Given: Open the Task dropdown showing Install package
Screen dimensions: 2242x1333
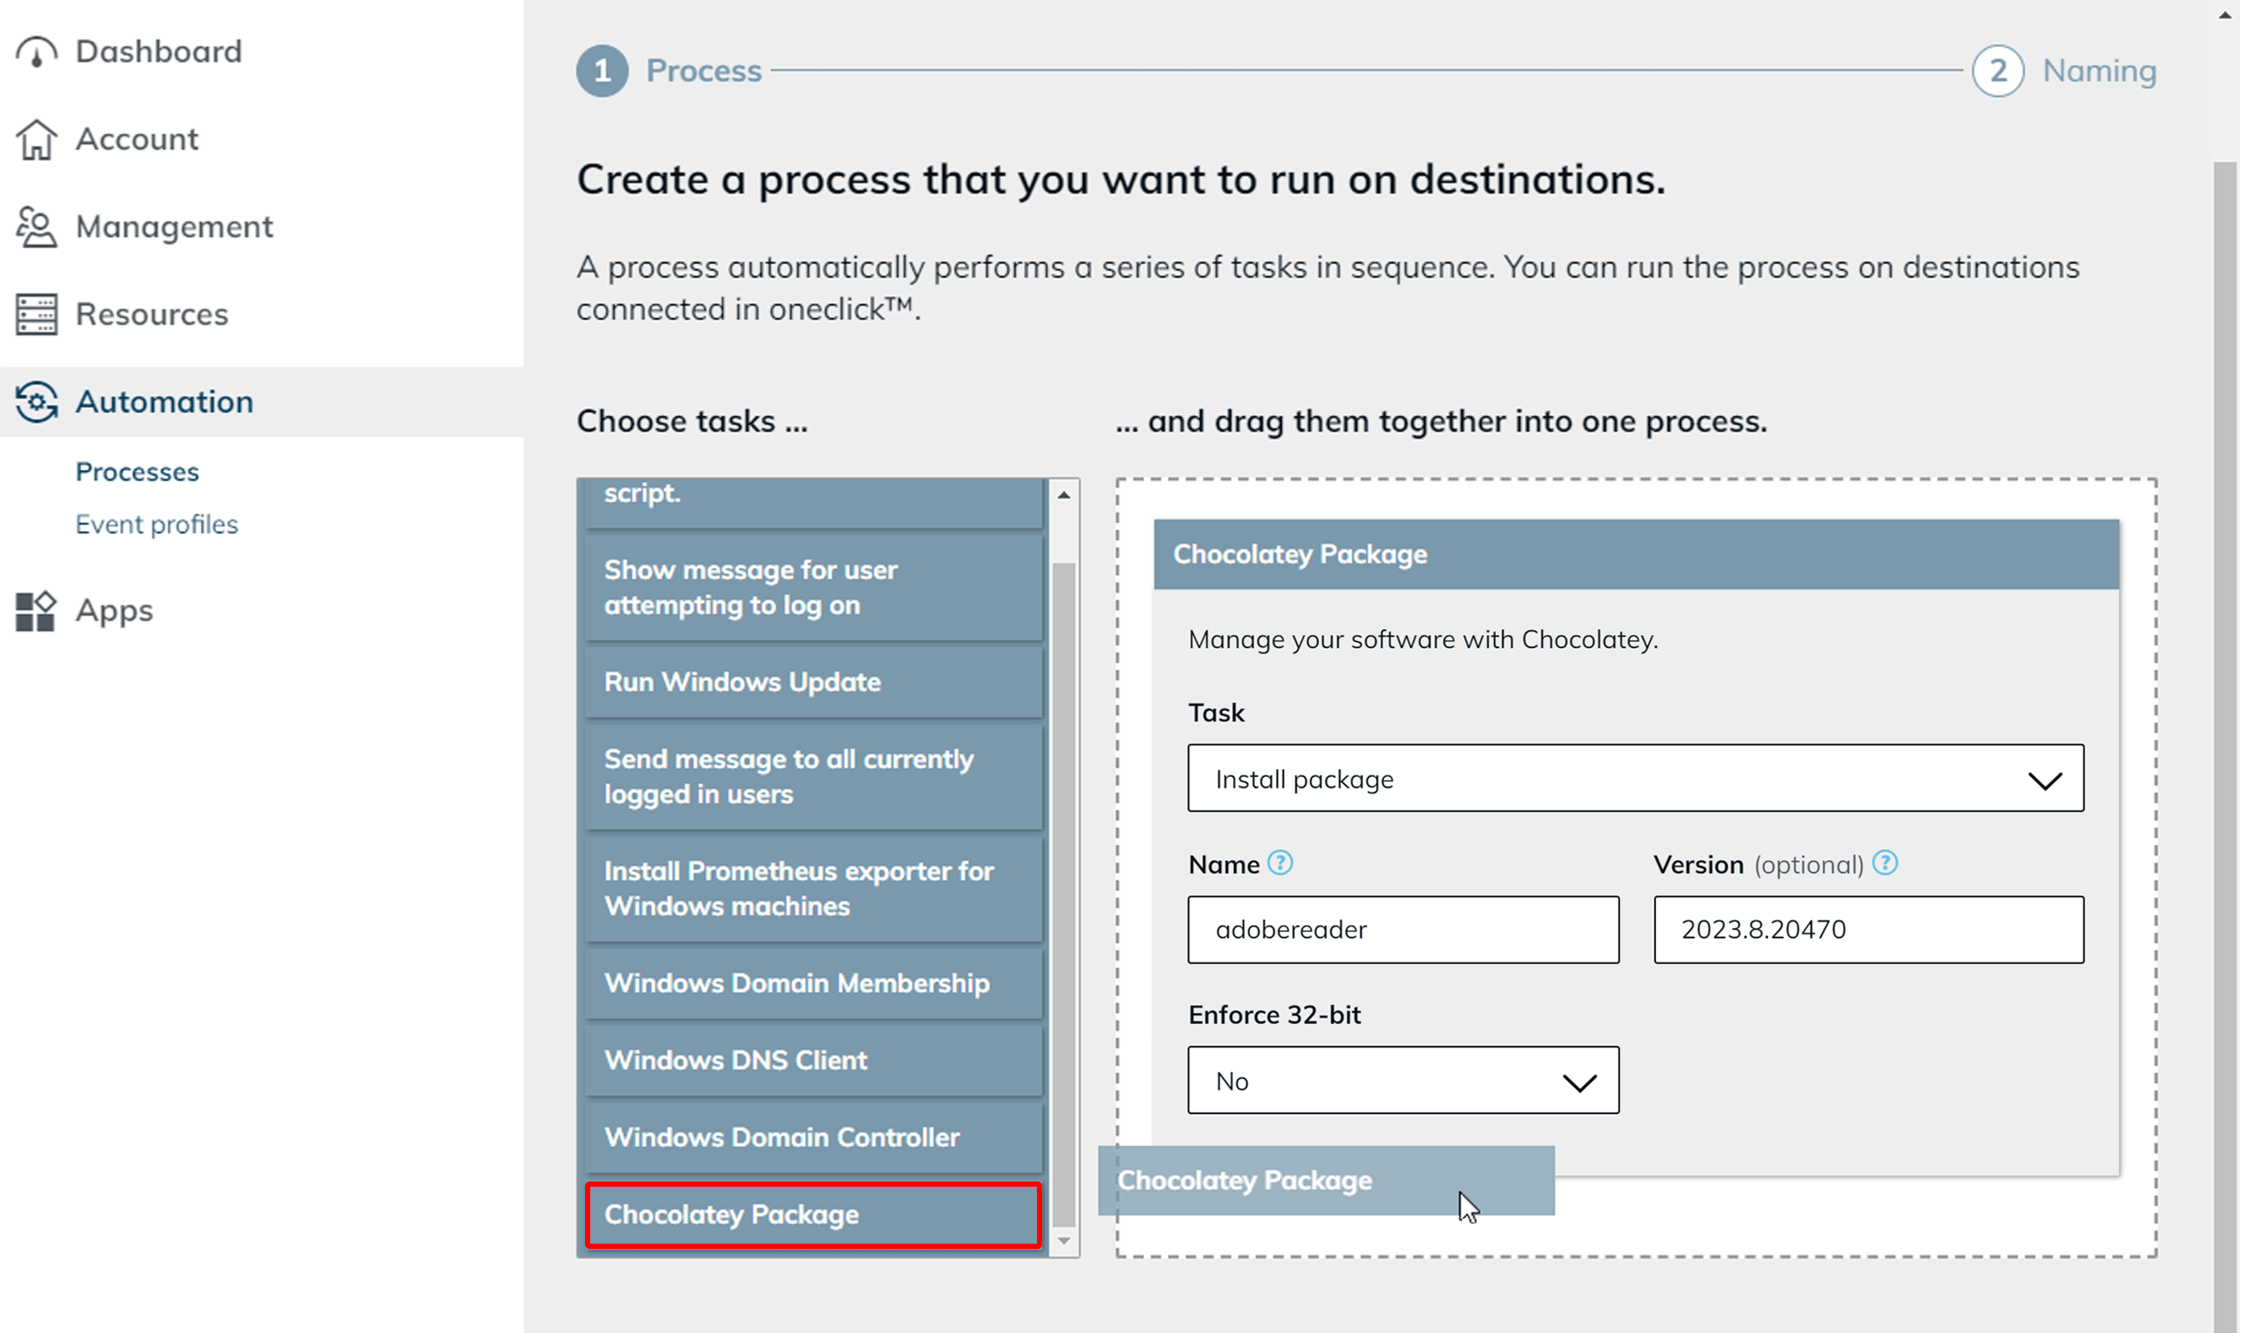Looking at the screenshot, I should (x=1635, y=778).
